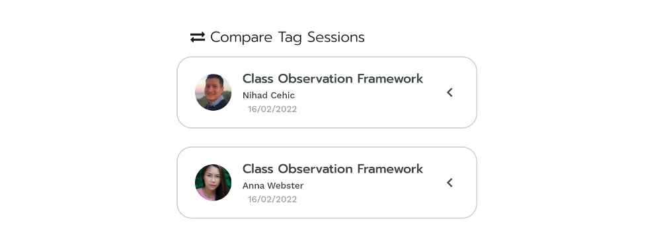Expand the chevron on Anna Webster's card
Viewport: 661px width, 244px height.
pyautogui.click(x=449, y=183)
